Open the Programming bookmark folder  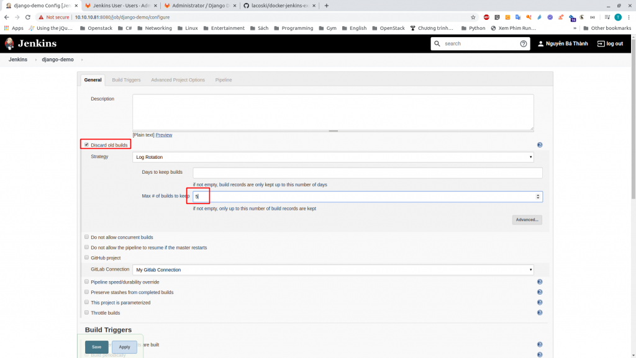294,29
